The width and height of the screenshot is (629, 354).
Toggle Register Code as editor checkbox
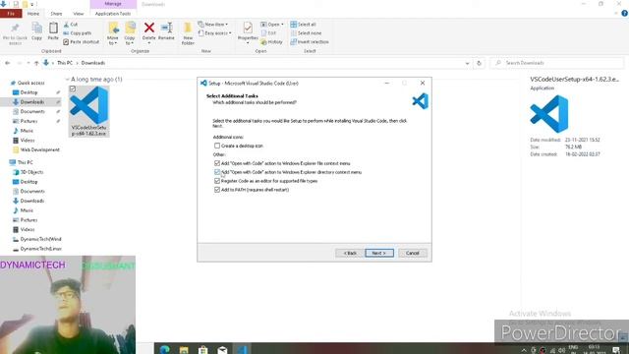coord(217,181)
